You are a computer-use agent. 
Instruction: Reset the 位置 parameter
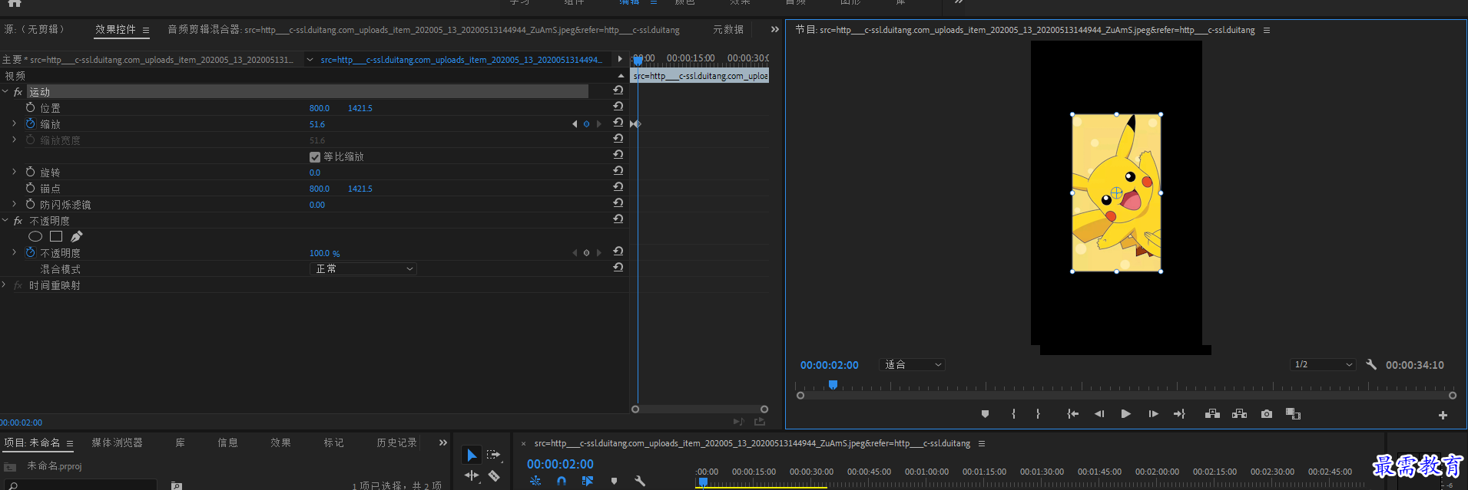(x=618, y=107)
